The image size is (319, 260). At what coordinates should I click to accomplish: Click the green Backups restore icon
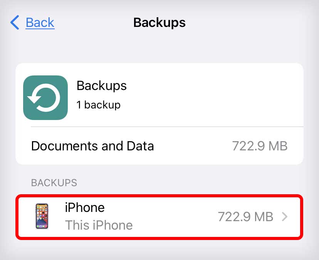point(45,98)
